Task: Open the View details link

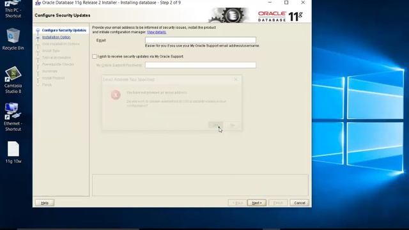Action: coord(157,32)
